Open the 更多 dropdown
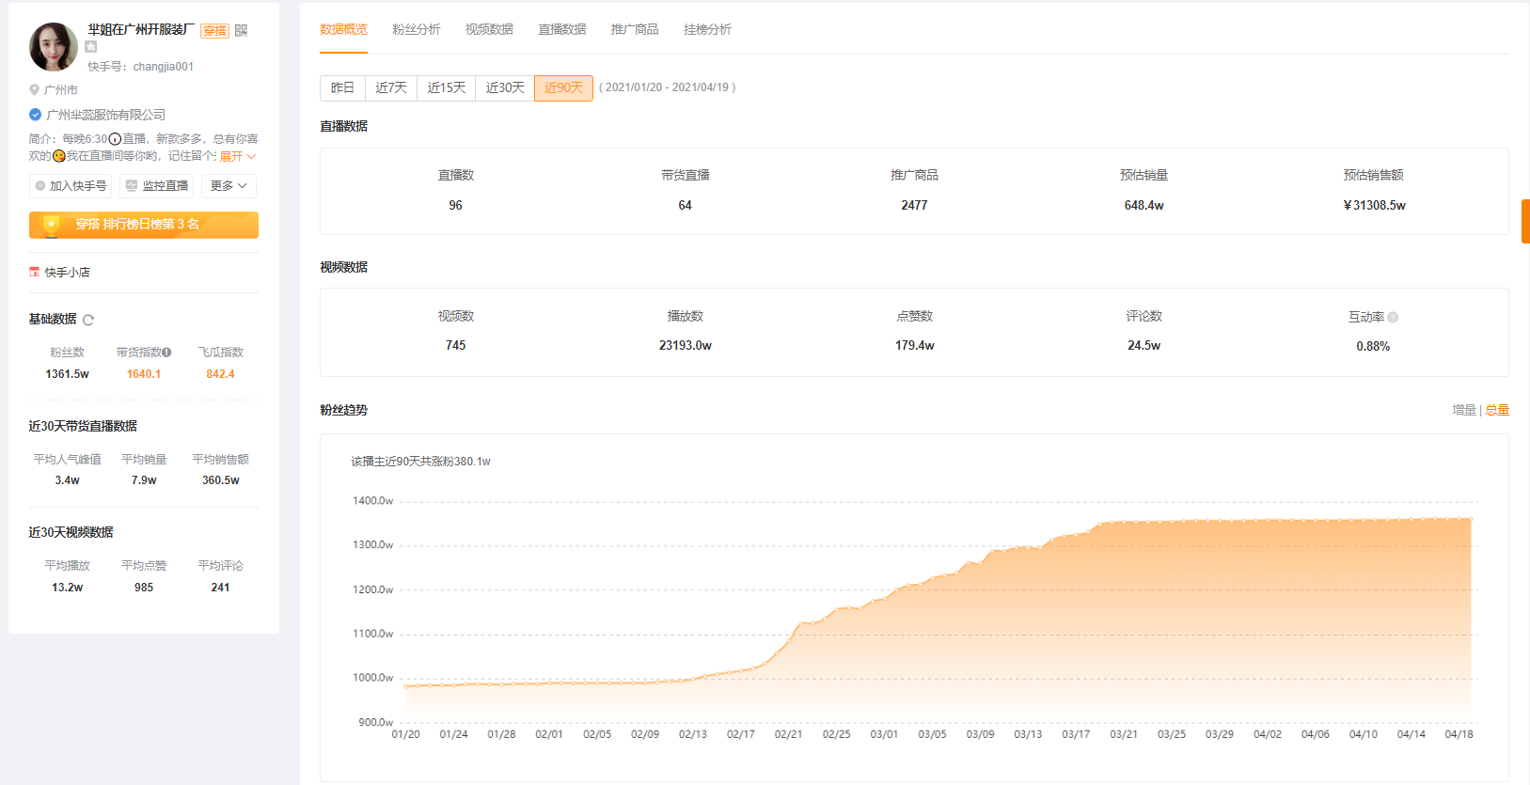The width and height of the screenshot is (1530, 785). point(229,186)
